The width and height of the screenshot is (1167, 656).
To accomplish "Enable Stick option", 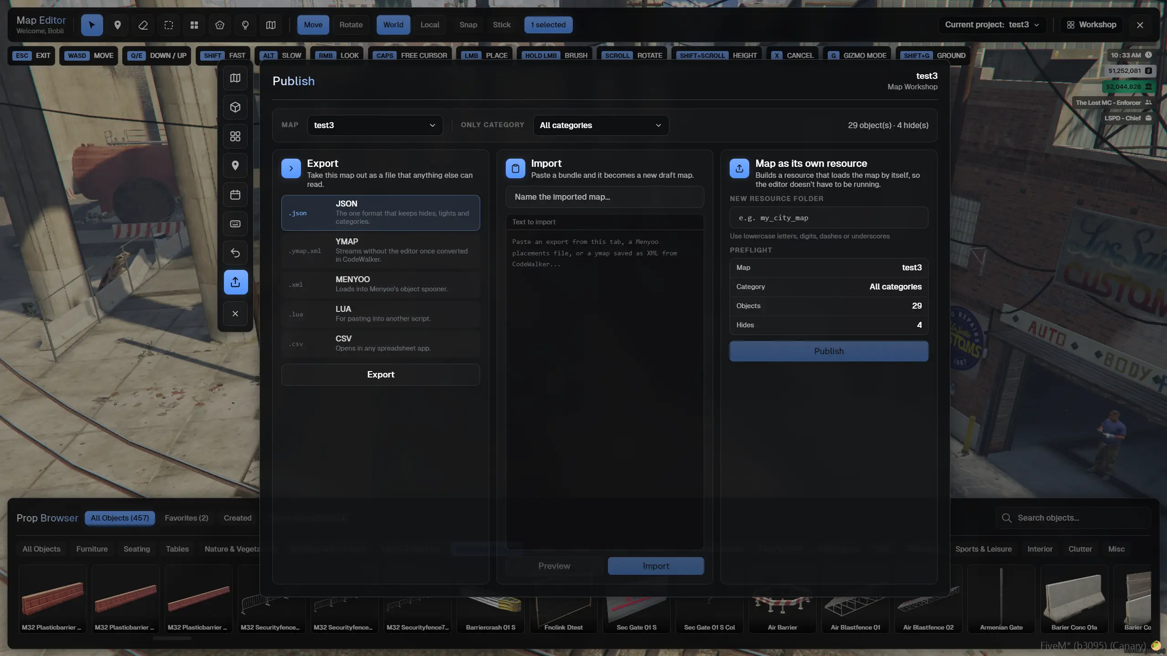I will tap(502, 25).
